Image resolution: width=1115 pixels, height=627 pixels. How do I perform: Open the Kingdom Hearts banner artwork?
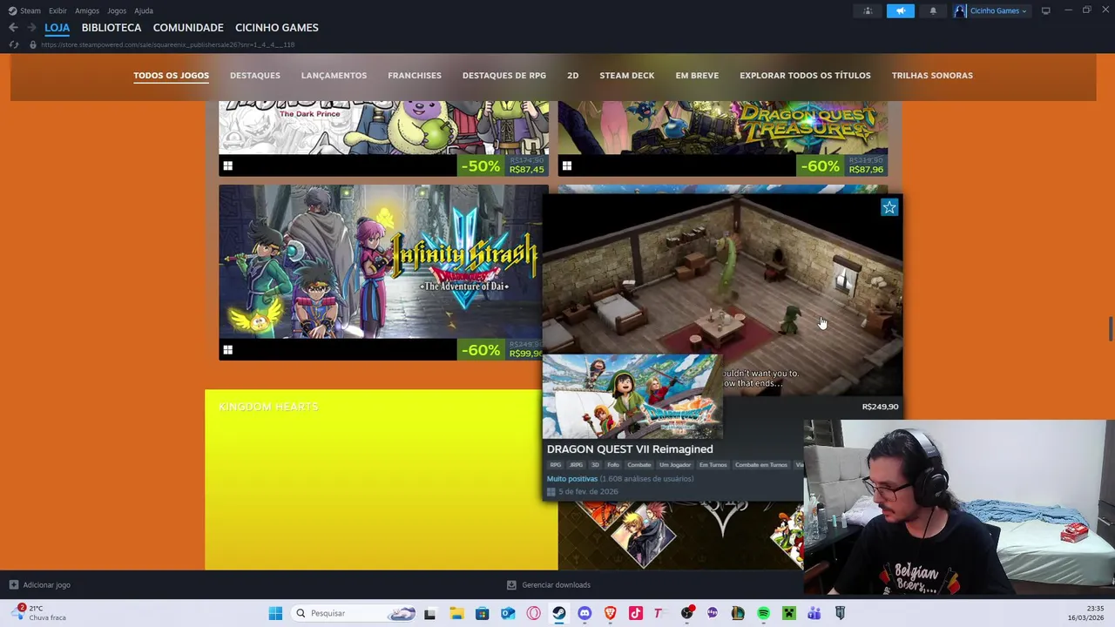679,536
